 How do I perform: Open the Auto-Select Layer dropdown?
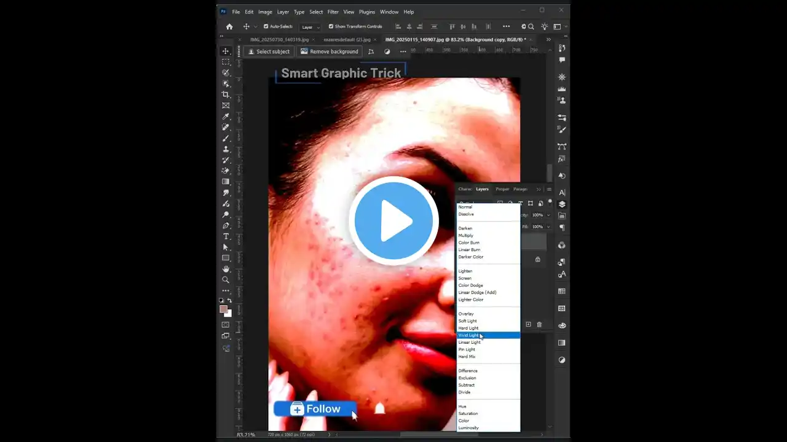(310, 26)
